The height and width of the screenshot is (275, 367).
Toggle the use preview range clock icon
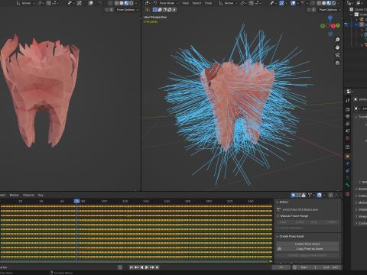pos(294,267)
